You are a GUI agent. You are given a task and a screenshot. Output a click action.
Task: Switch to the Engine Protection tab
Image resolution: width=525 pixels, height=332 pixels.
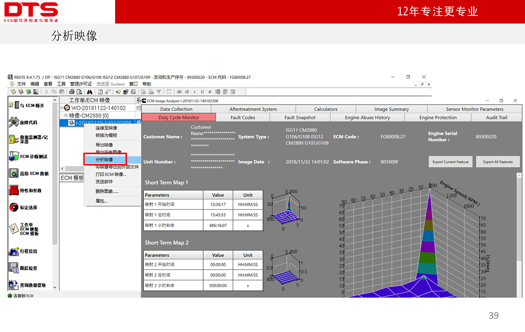[438, 117]
